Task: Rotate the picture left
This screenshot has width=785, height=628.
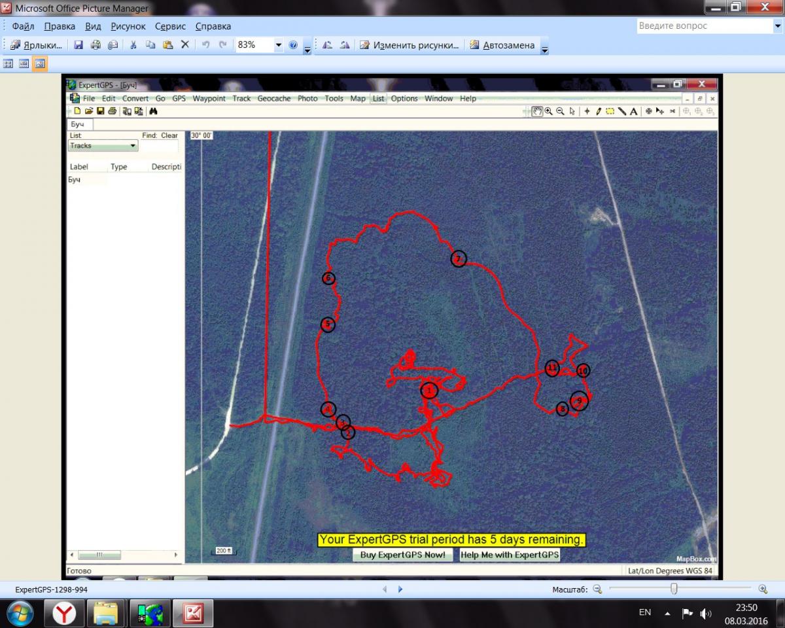Action: [327, 45]
